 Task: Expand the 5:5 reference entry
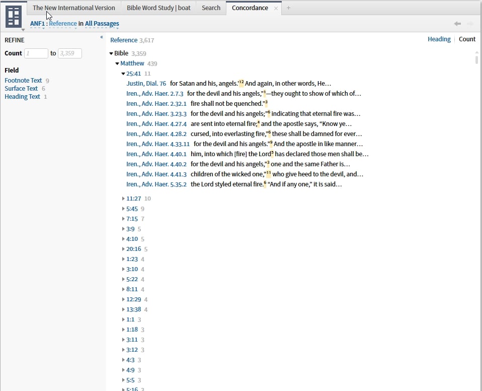click(123, 380)
